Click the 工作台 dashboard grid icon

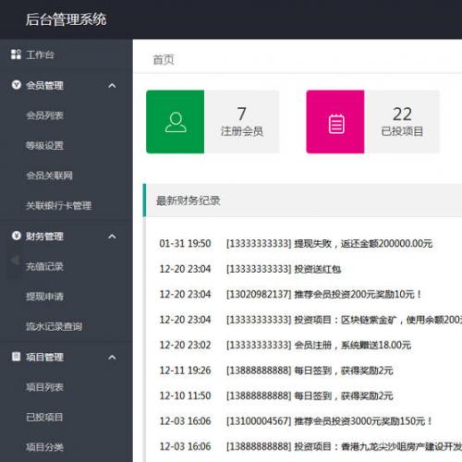[16, 55]
